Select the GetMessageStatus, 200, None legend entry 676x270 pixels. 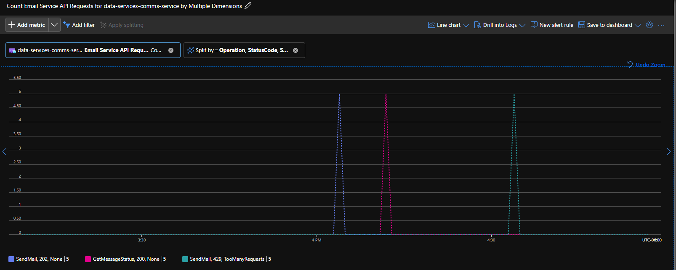click(x=126, y=259)
